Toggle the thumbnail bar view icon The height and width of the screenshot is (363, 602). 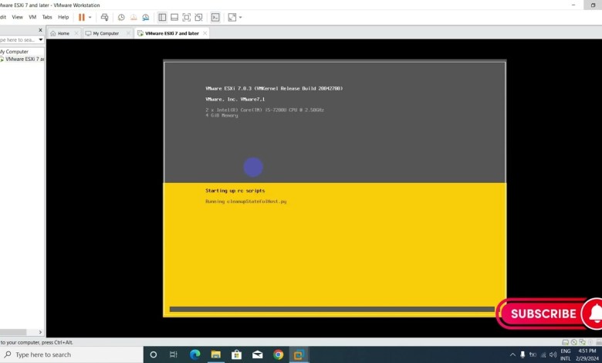pos(174,17)
